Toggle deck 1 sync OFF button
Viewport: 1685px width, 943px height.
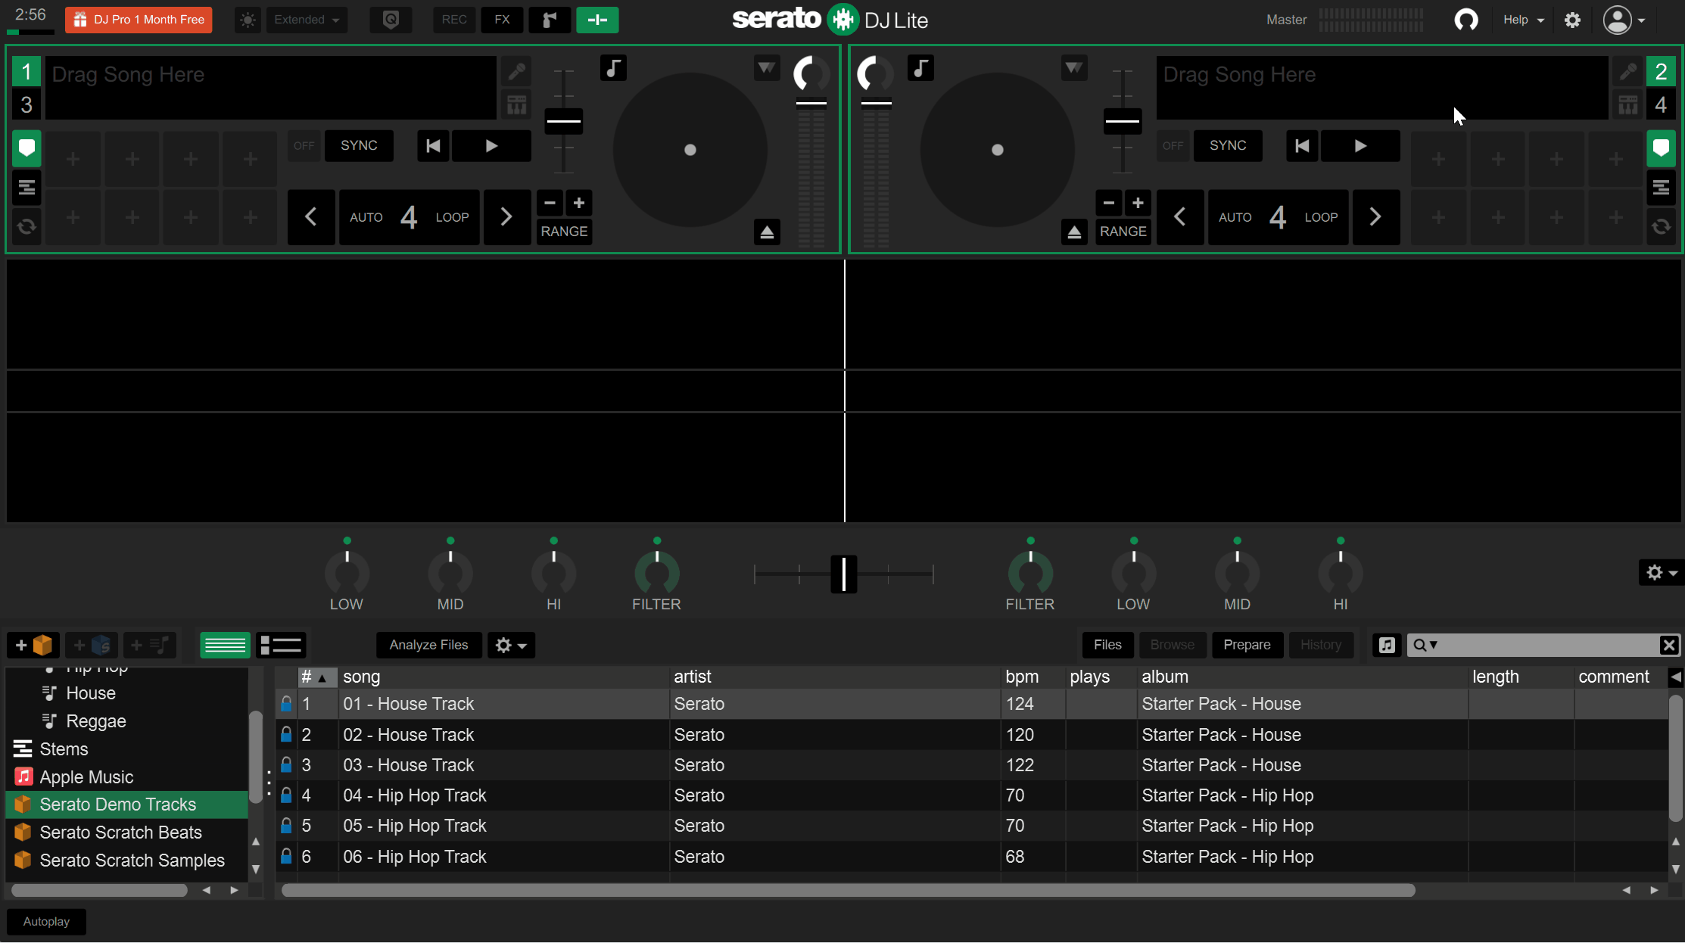click(x=304, y=145)
